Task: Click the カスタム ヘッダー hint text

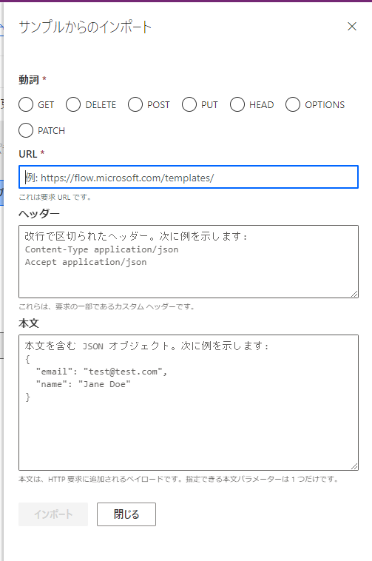Action: (x=106, y=306)
